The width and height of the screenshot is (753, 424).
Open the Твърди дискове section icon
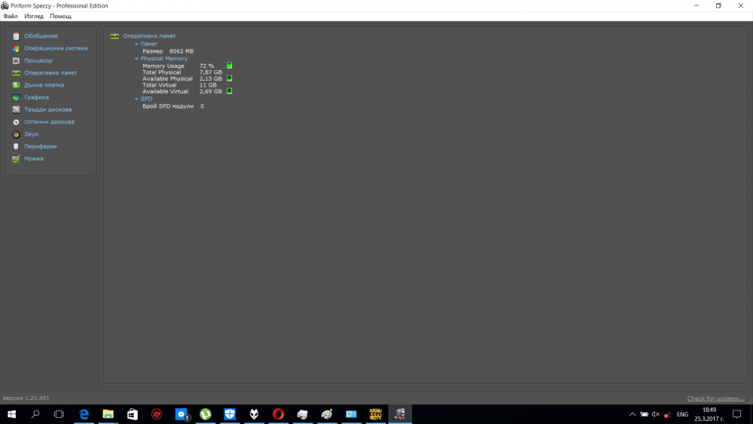[x=16, y=109]
